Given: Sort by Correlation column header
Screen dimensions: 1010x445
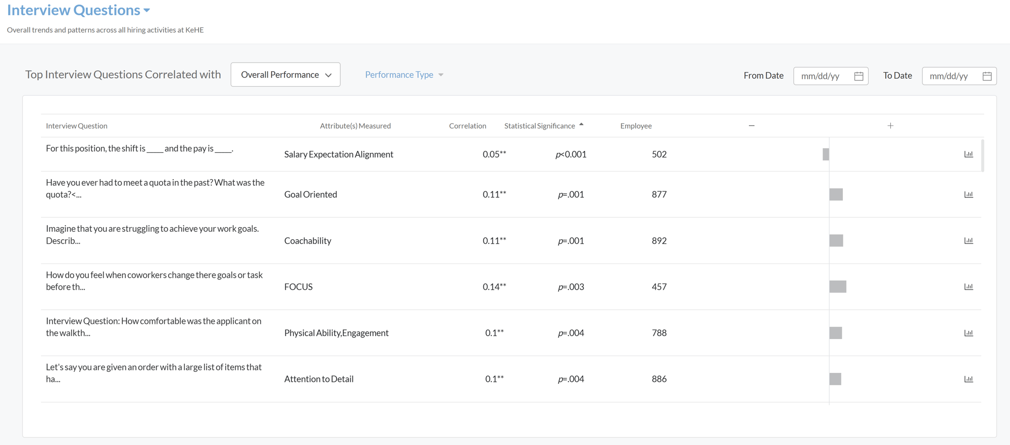Looking at the screenshot, I should [x=468, y=126].
